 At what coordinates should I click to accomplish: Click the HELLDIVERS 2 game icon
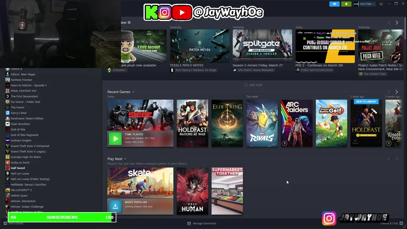[8, 190]
